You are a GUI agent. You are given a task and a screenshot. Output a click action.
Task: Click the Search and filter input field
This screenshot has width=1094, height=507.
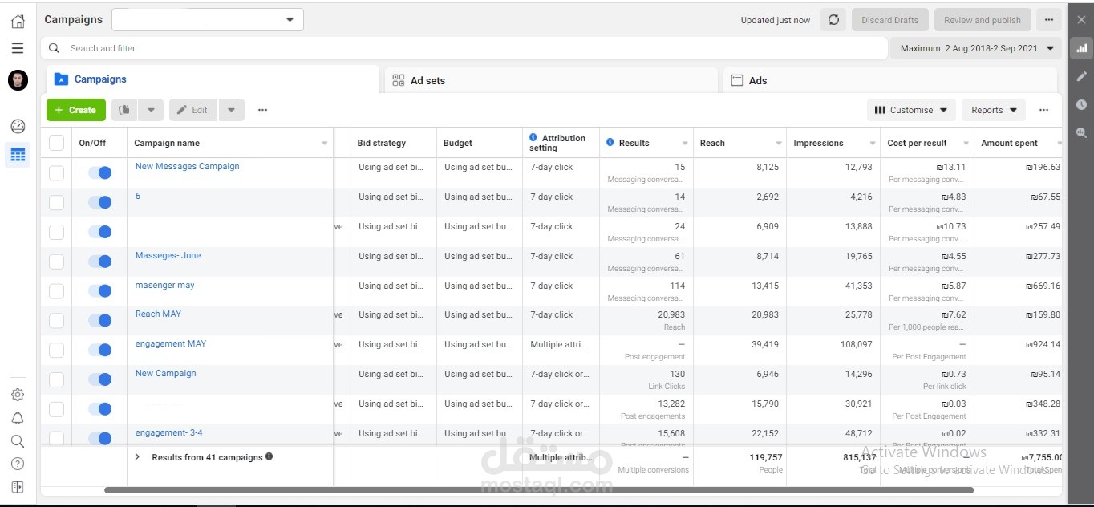tap(464, 48)
